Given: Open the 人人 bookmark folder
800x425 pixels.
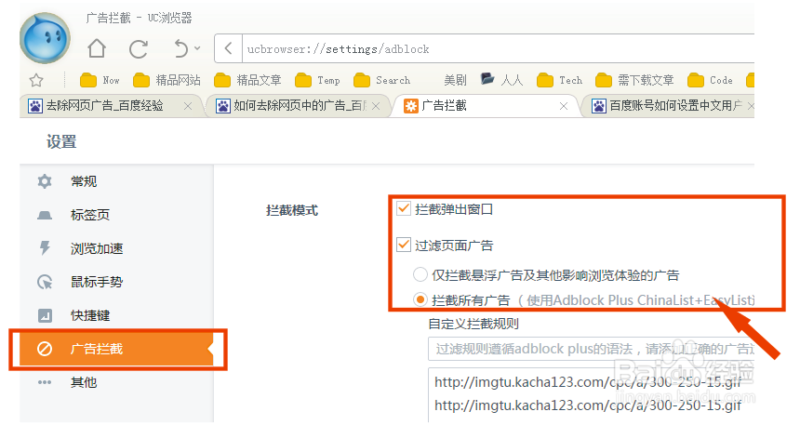Looking at the screenshot, I should 502,80.
